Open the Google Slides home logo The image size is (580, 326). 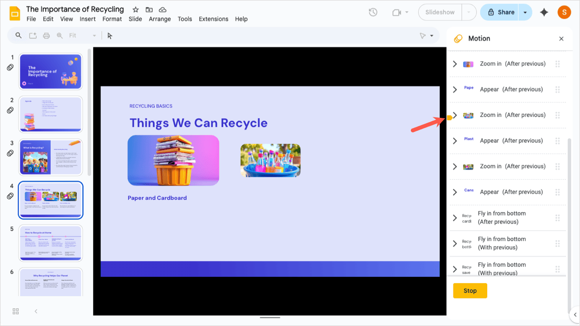14,13
